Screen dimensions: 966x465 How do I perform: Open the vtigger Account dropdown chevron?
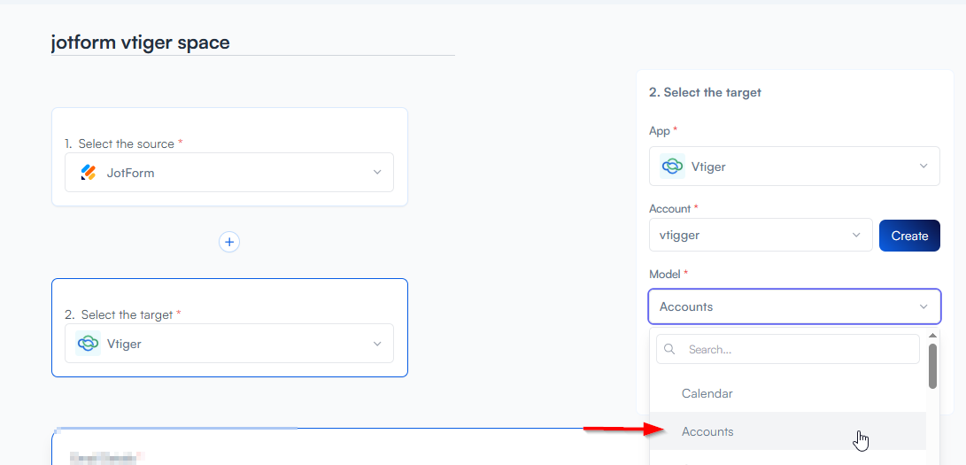856,236
